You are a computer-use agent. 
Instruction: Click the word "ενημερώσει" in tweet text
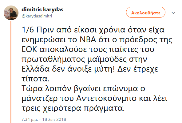tap(44, 40)
